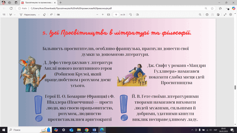Click the page number field showing 18

click(x=116, y=15)
